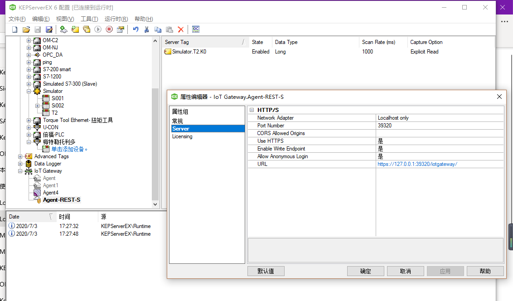Open the 帮助(H) menu

point(144,19)
